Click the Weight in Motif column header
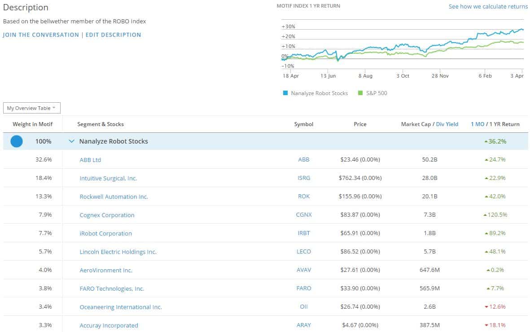The height and width of the screenshot is (332, 530). [33, 124]
